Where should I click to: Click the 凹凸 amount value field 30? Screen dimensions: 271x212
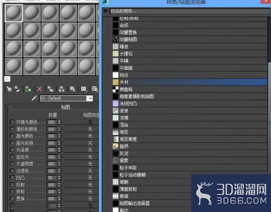click(52, 178)
